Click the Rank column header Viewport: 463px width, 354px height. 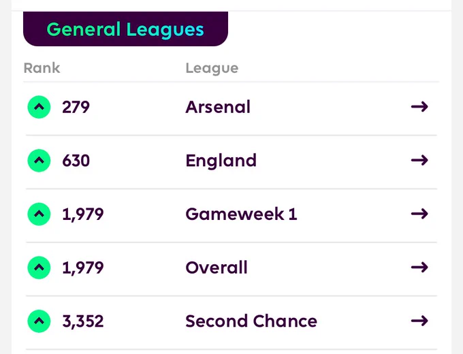[42, 68]
